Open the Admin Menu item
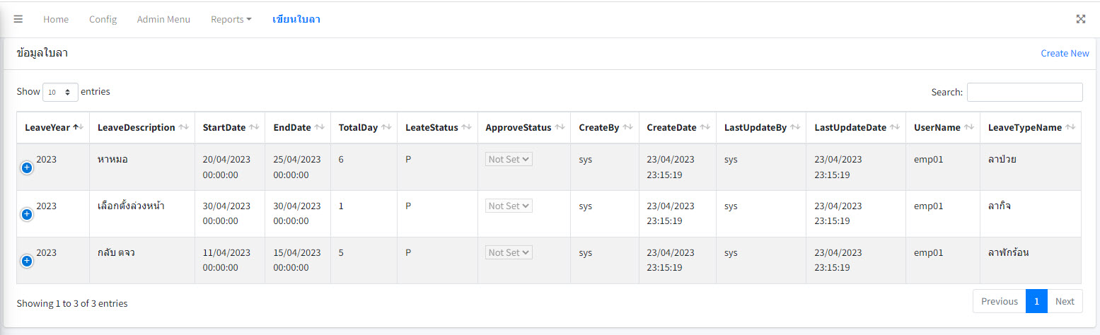1100x335 pixels. click(x=163, y=19)
